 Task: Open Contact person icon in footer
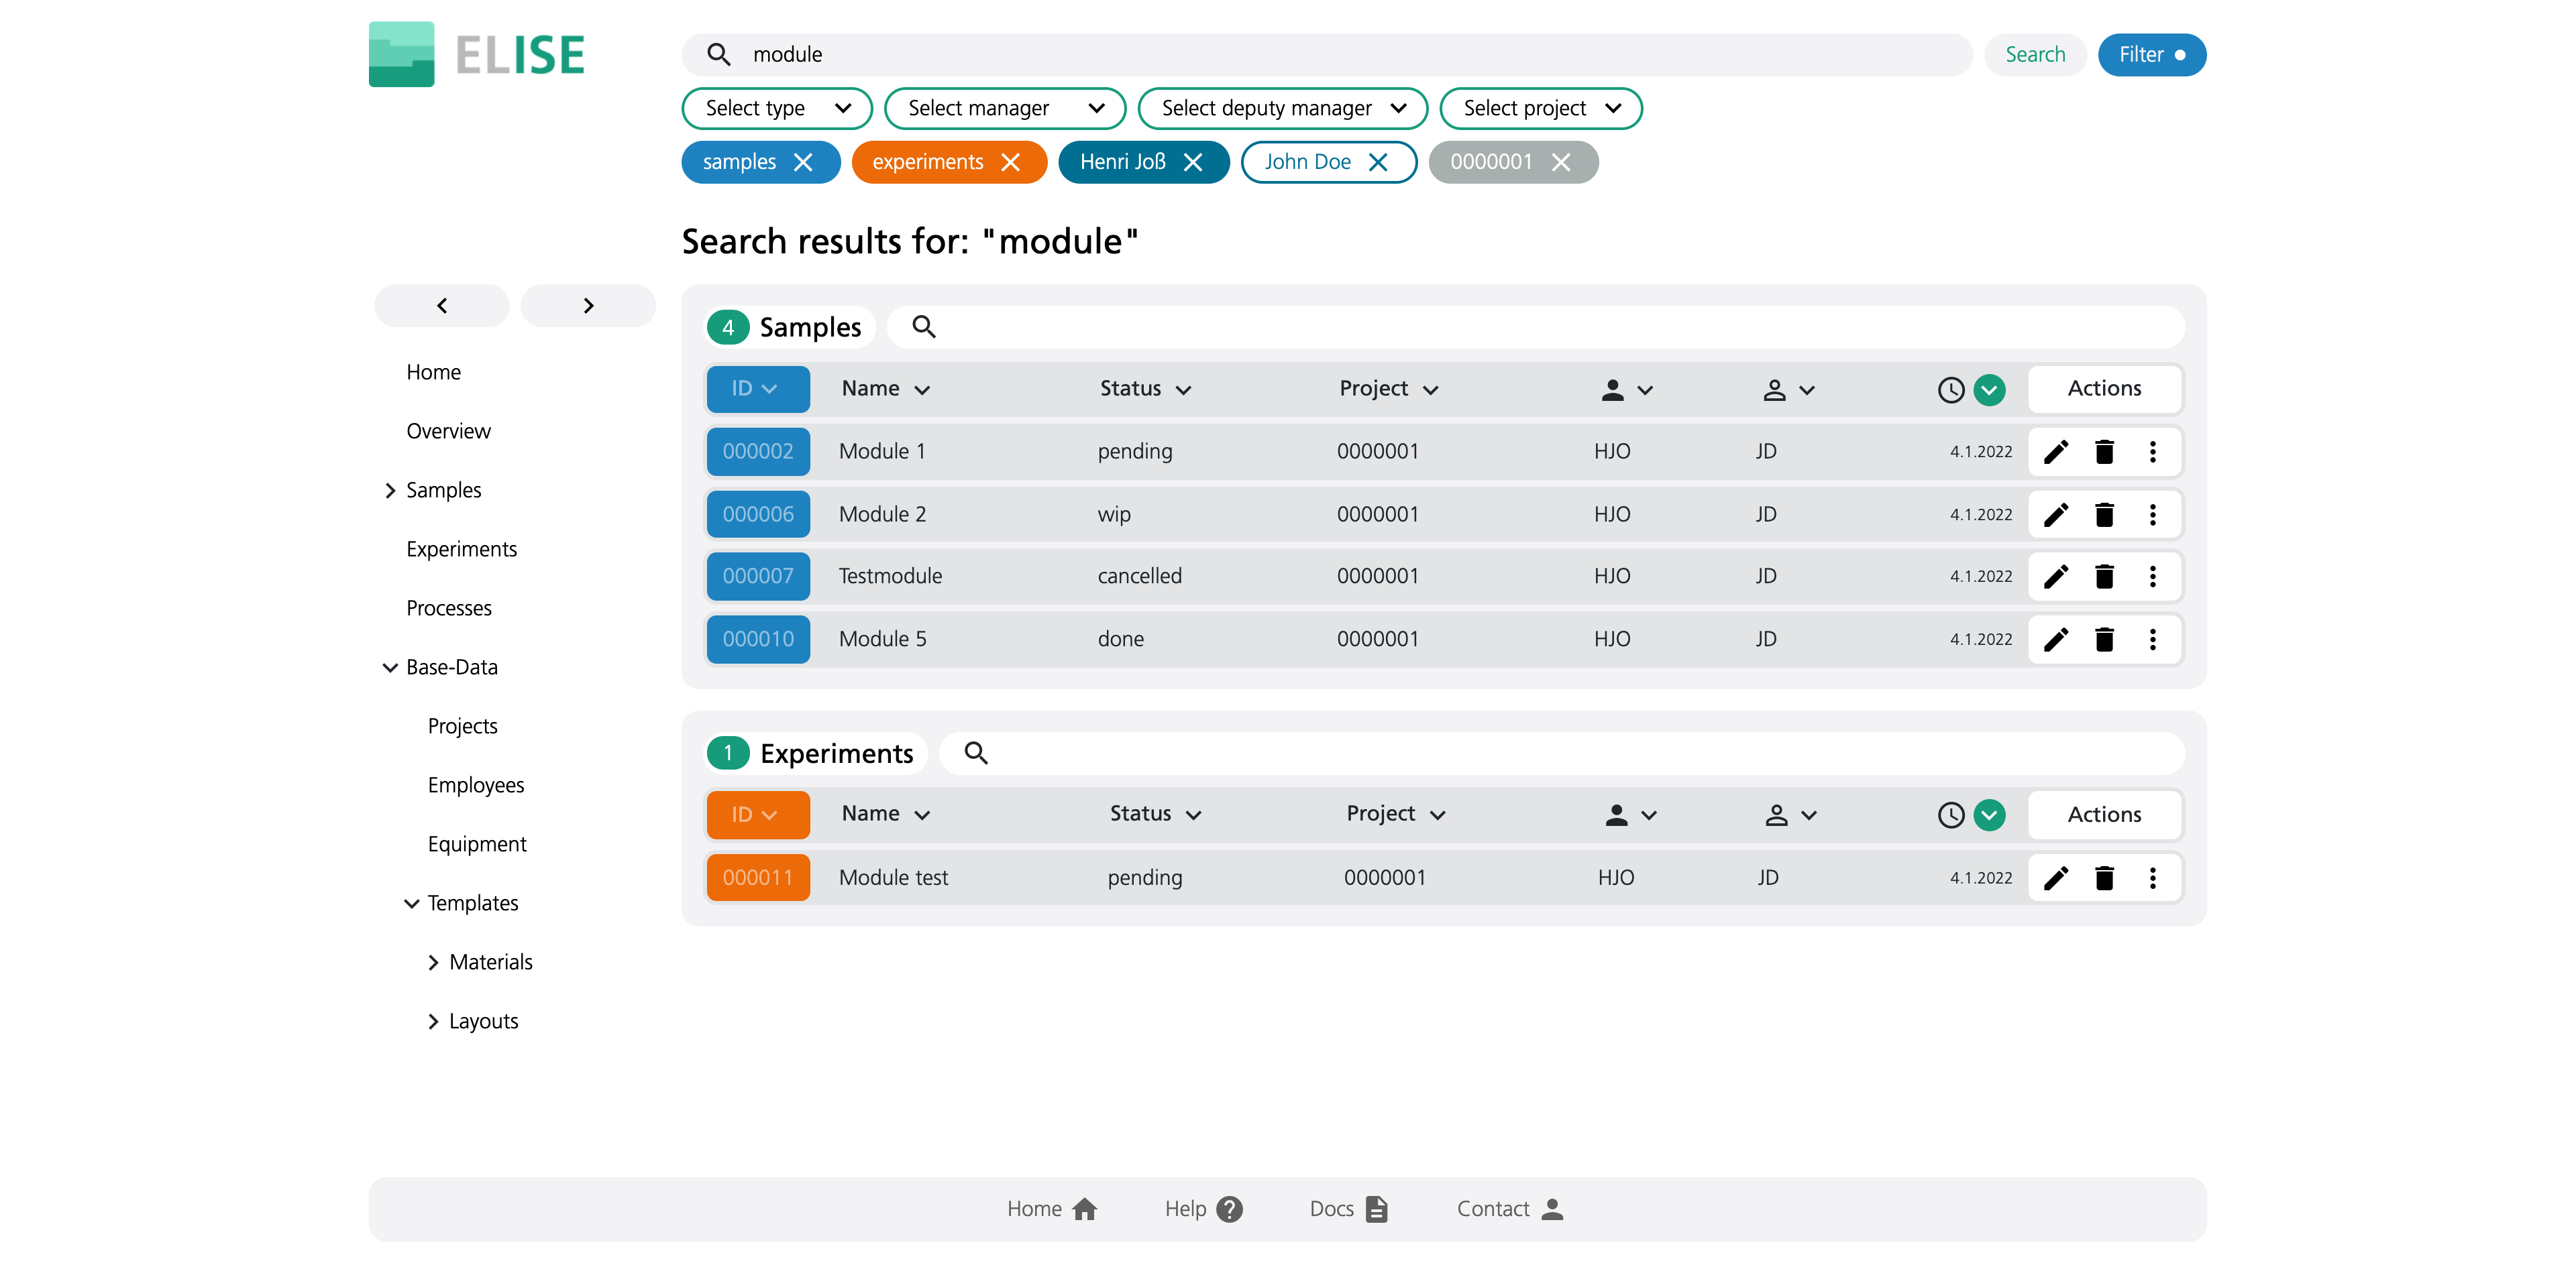click(1552, 1209)
